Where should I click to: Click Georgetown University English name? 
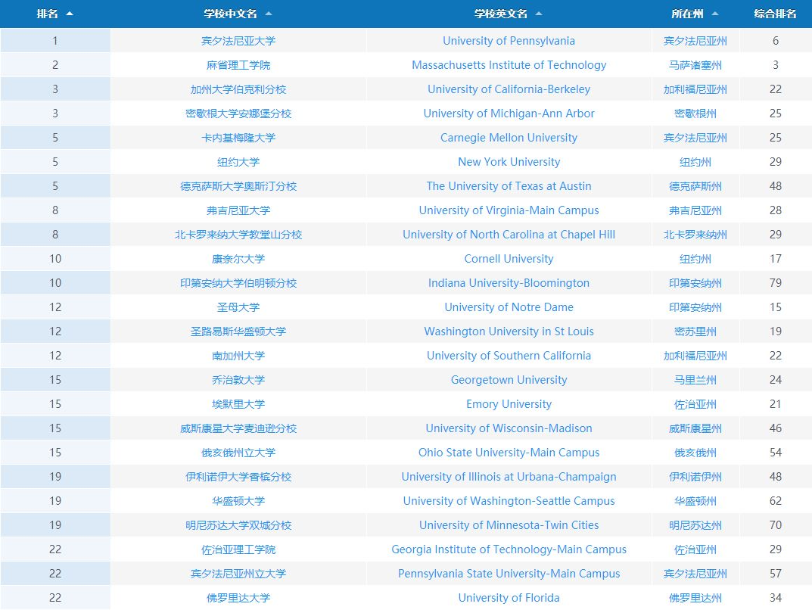(509, 380)
